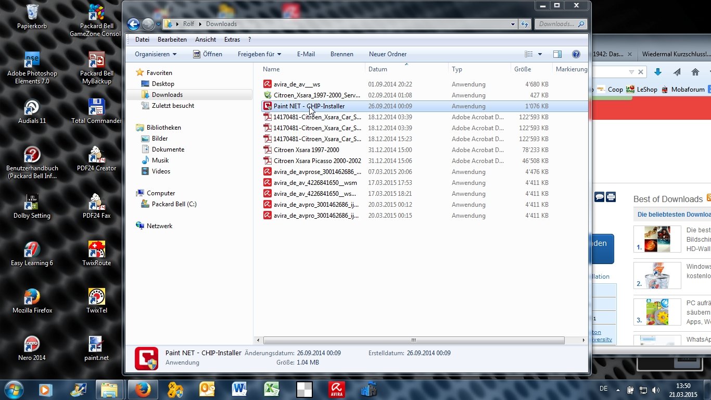Screen dimensions: 711x400
Task: Open the ? help menu
Action: pos(250,40)
